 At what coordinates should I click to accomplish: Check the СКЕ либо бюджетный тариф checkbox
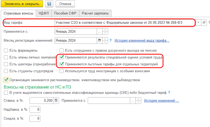tap(6, 92)
